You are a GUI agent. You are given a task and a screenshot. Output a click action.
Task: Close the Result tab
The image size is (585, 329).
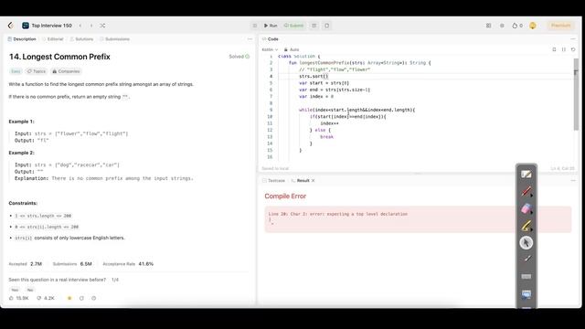coord(313,181)
